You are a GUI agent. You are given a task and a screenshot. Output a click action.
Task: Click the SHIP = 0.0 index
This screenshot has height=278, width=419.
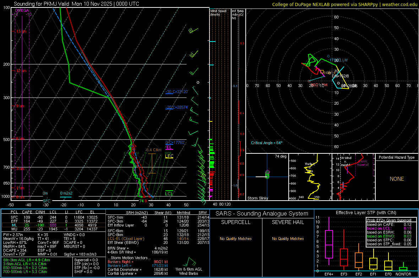click(x=83, y=272)
